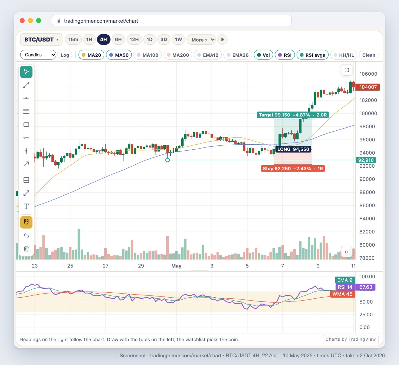Open the Charts by TradingView link
Screen dimensions: 399x365
(x=351, y=340)
